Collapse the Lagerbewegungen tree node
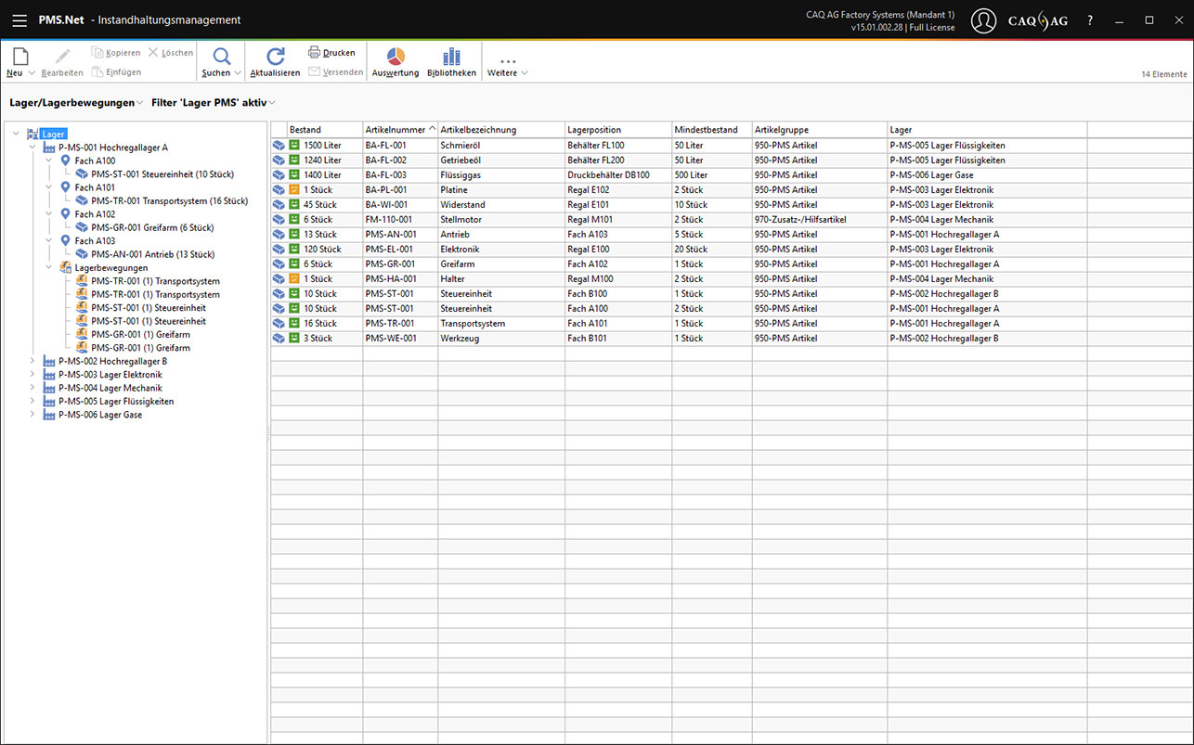 49,267
